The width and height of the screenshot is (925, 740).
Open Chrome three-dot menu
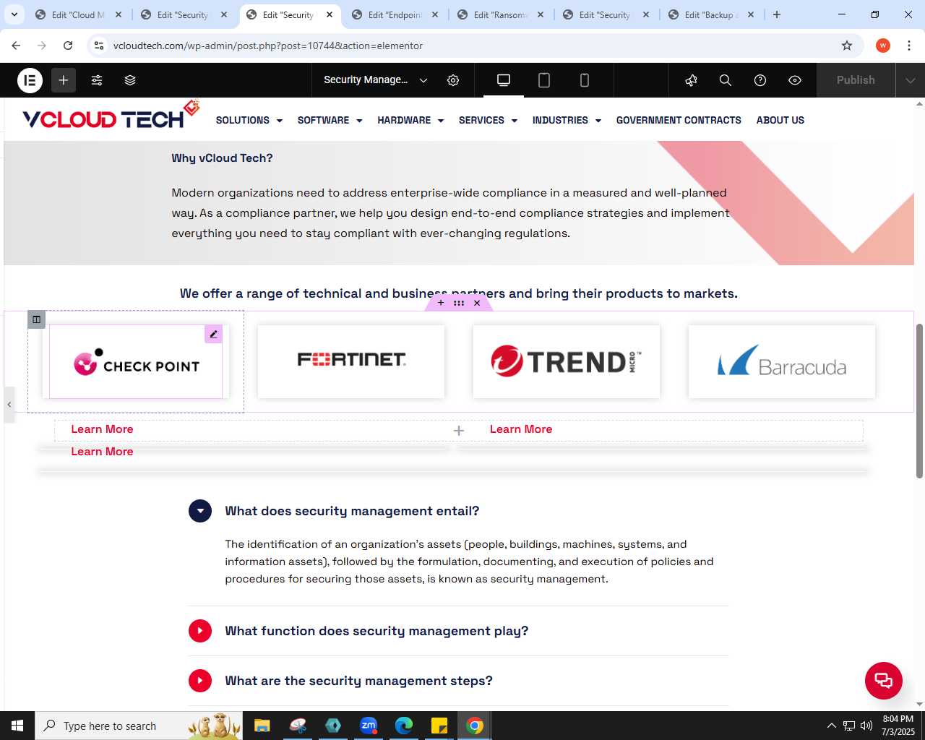tap(908, 46)
